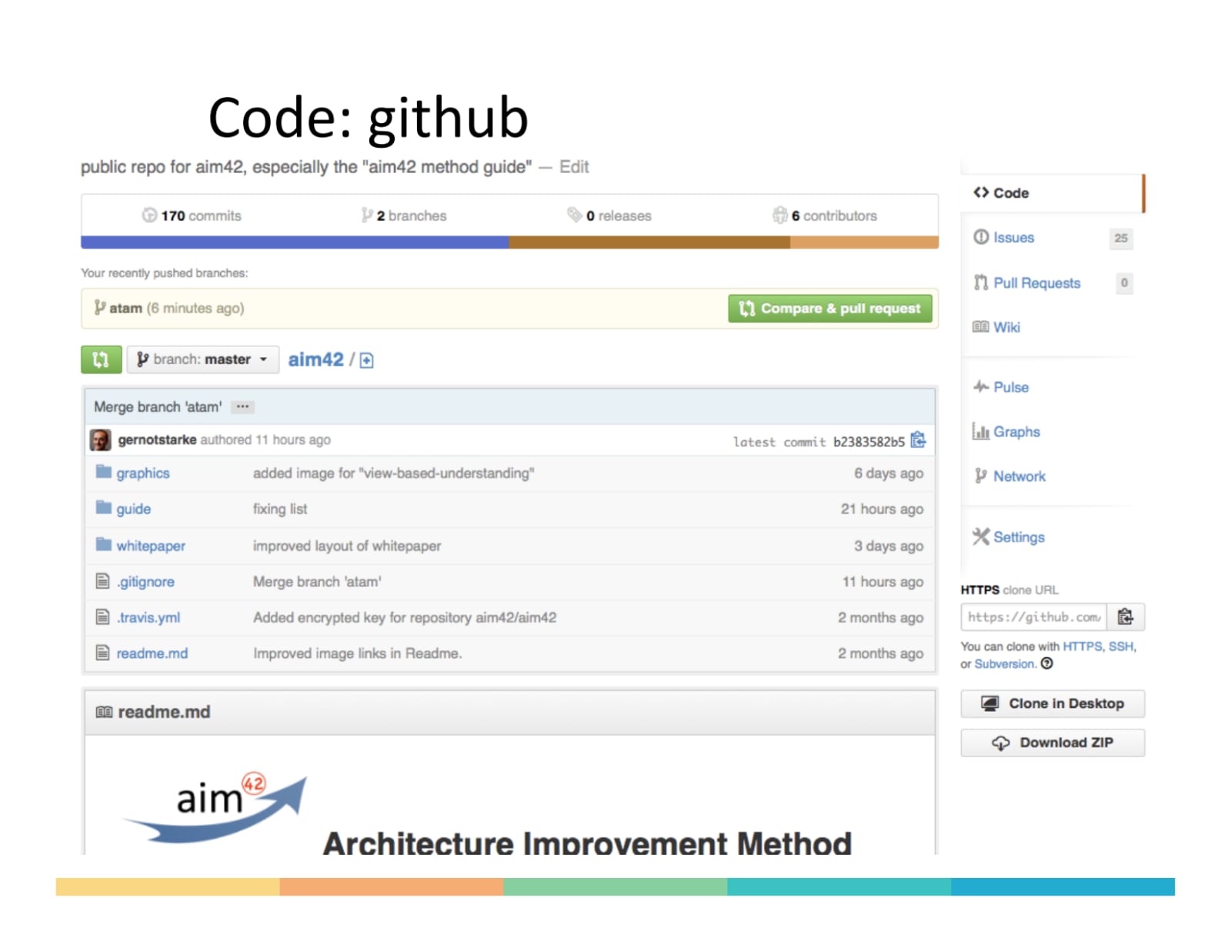Screen dimensions: 1231x951
Task: Click the brown language bar segment
Action: 649,242
